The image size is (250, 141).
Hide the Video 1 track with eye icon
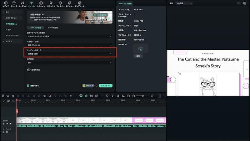(x=10, y=123)
